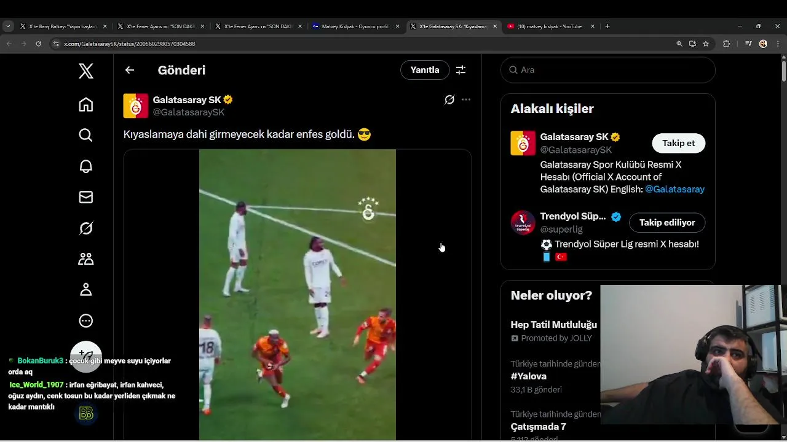The height and width of the screenshot is (442, 787).
Task: Click the 'Alakalı kişiler' heading
Action: (552, 109)
